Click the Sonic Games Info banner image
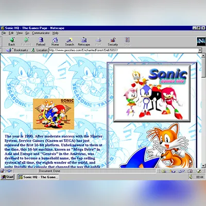Screen dimensions: 206x206 152,93
